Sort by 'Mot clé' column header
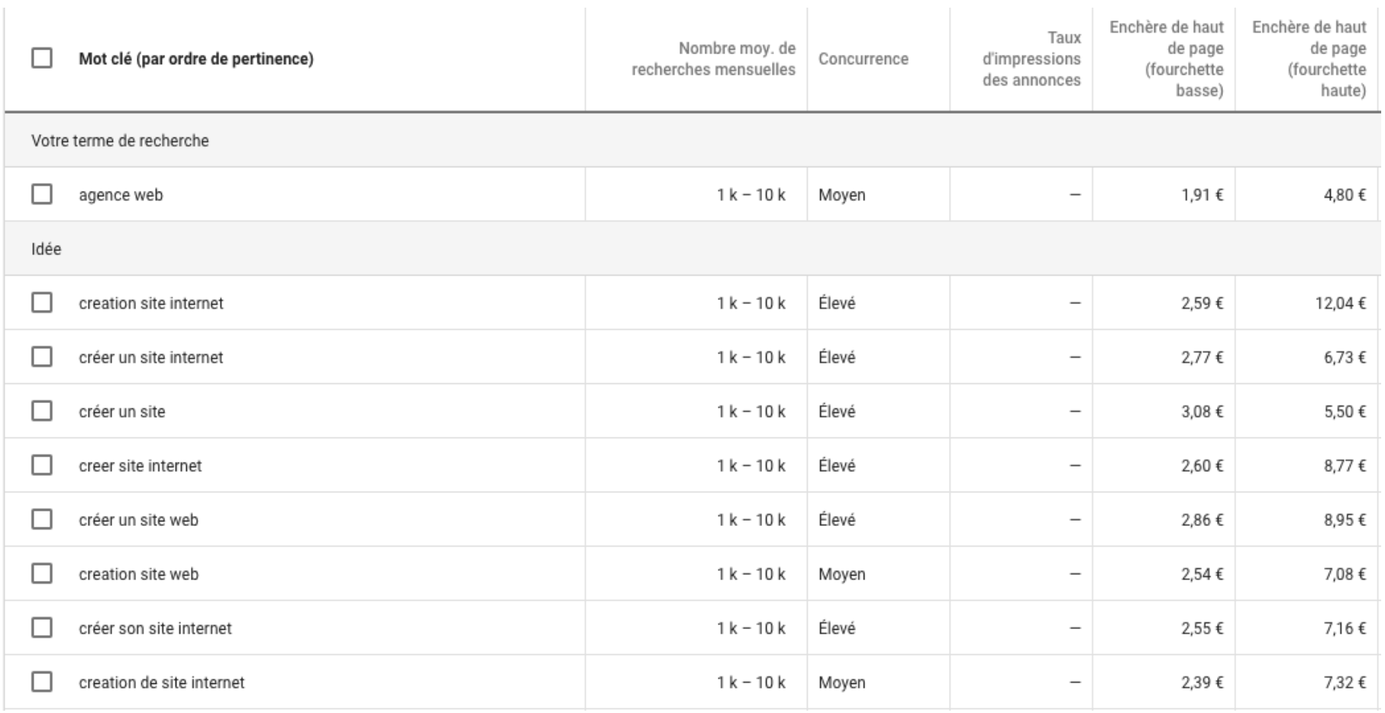This screenshot has height=713, width=1385. click(195, 59)
